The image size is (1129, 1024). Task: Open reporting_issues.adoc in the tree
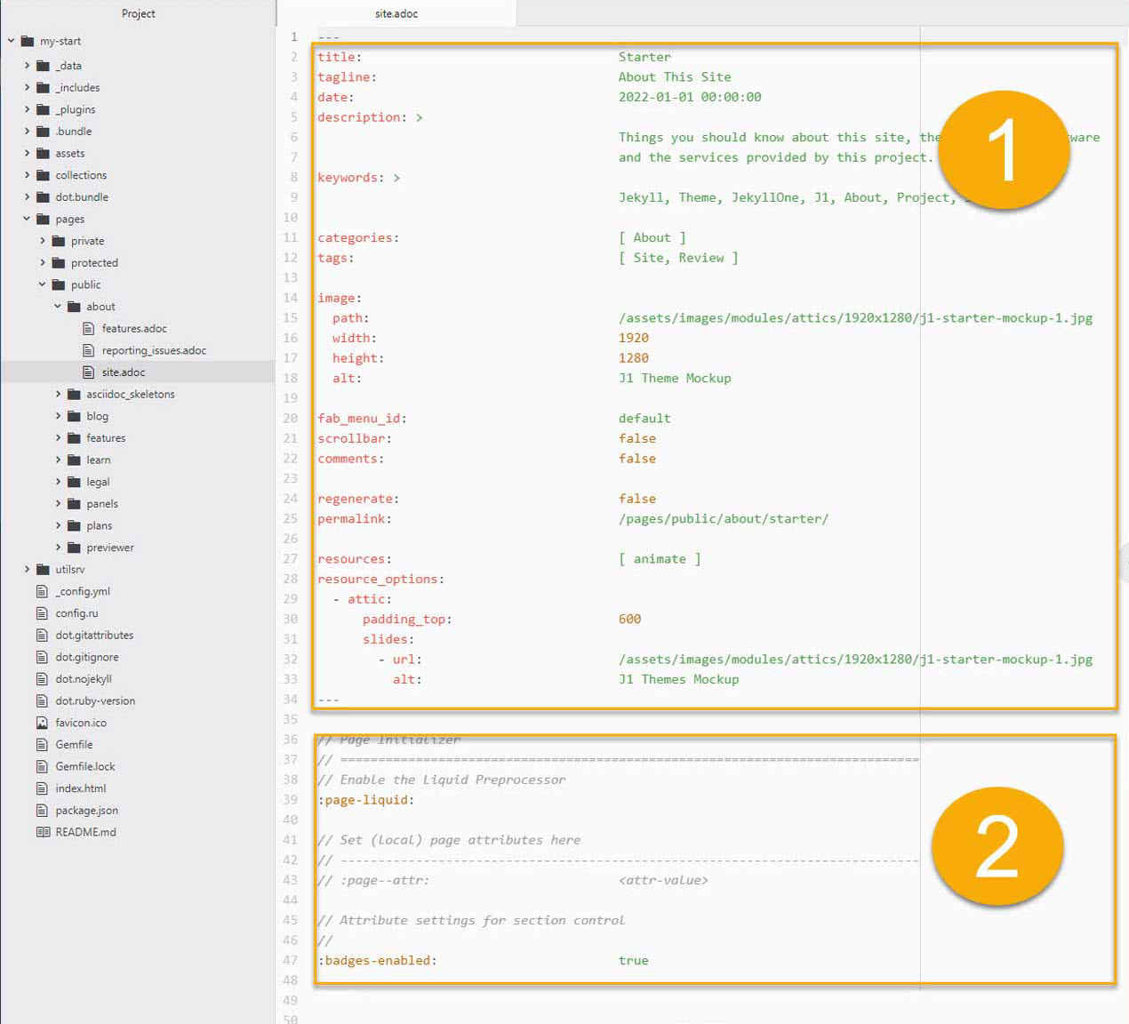[x=154, y=350]
